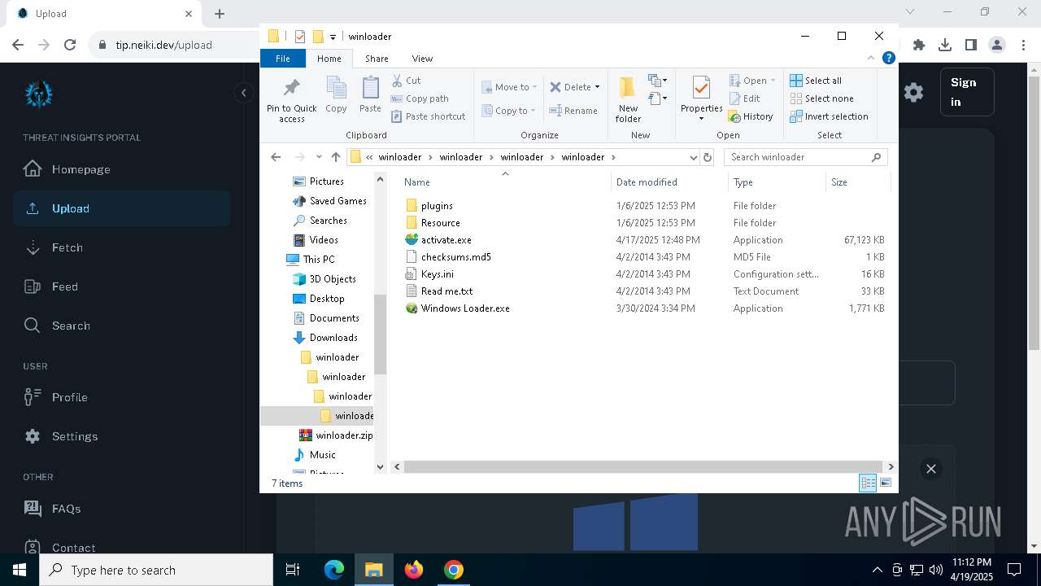The height and width of the screenshot is (586, 1041).
Task: Open recent locations dropdown arrow
Action: click(x=318, y=157)
